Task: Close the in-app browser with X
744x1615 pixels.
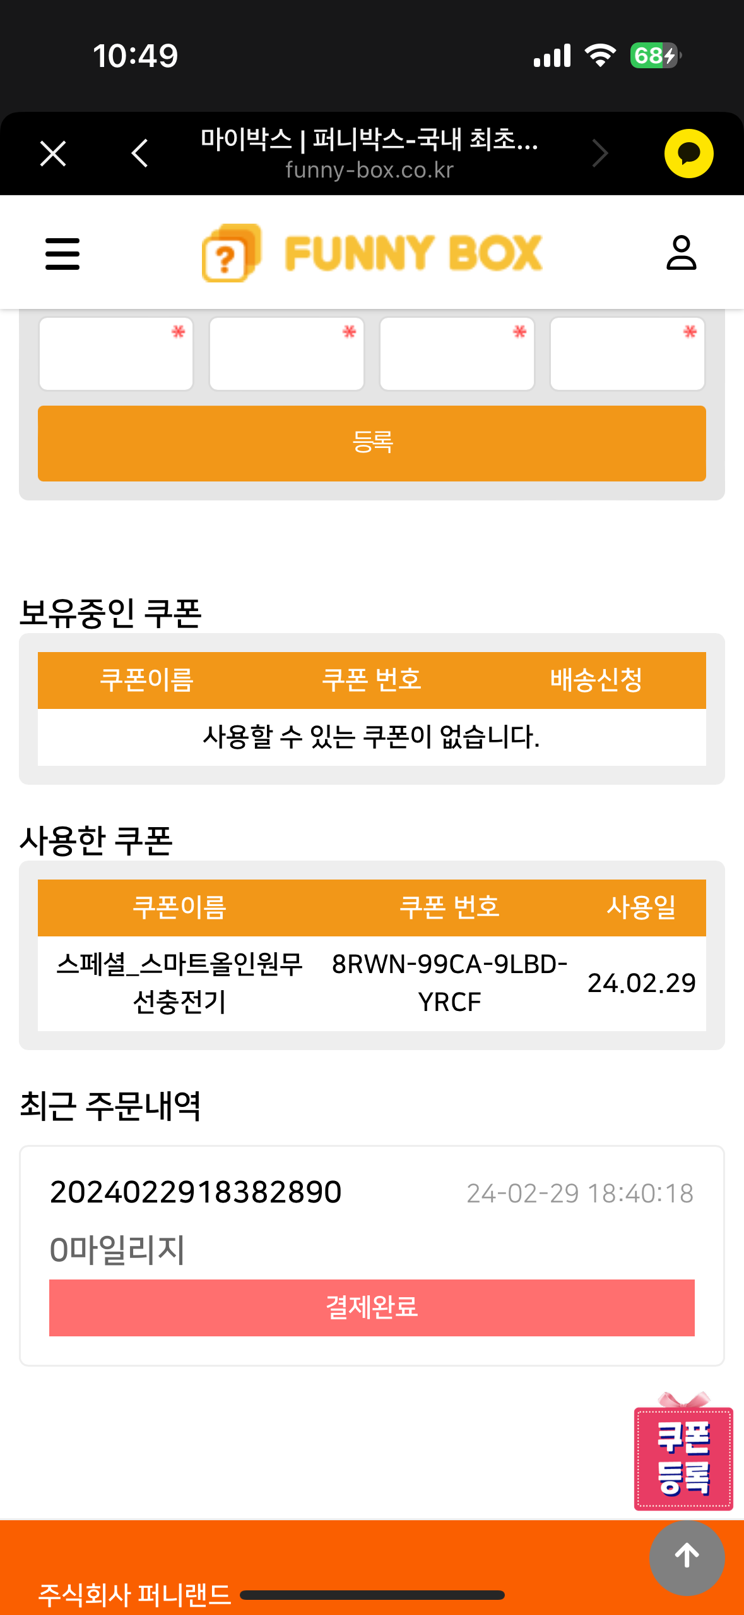Action: pos(53,154)
